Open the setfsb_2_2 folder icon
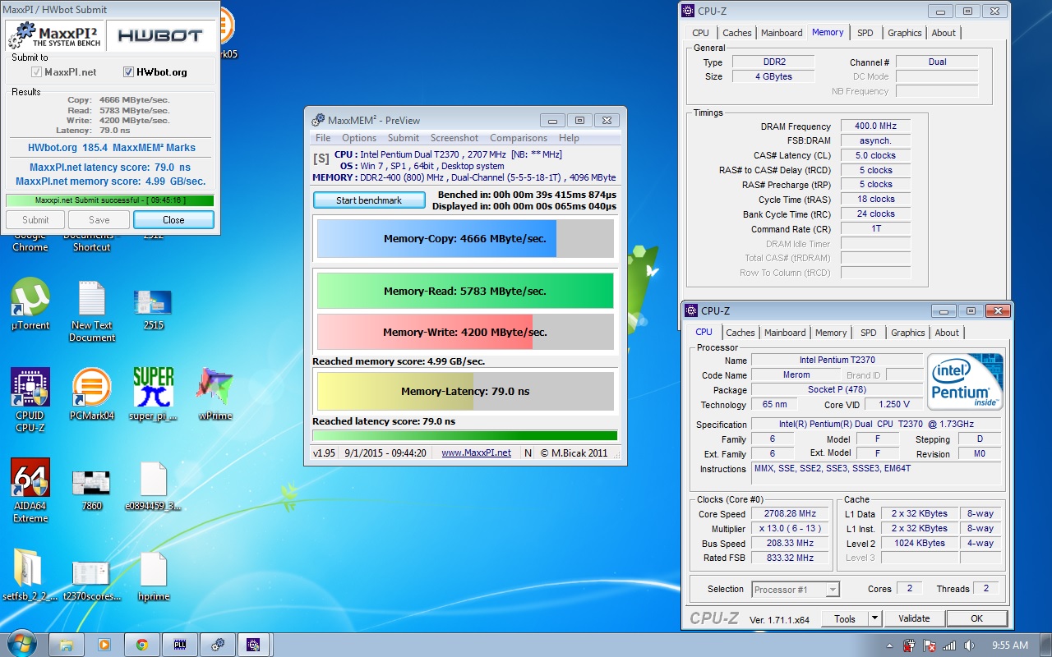1052x657 pixels. pos(30,575)
